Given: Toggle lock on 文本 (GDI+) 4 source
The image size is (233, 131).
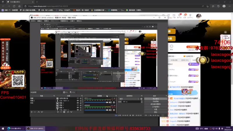Looking at the screenshot, I should pos(81,100).
